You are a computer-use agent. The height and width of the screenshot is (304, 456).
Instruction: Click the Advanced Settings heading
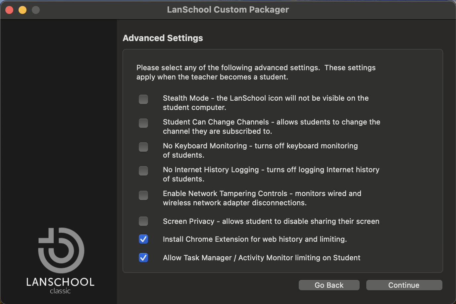pyautogui.click(x=163, y=38)
